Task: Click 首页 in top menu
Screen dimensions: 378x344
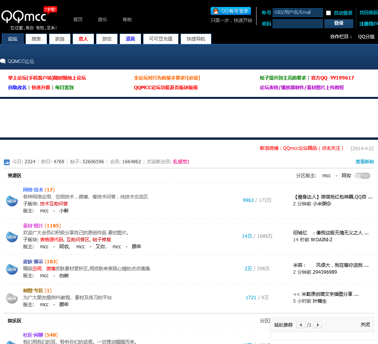Action: point(78,20)
